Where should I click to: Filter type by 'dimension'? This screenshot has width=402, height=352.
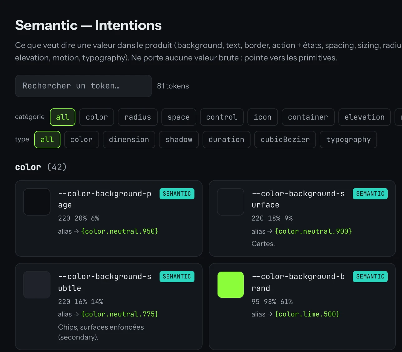coord(129,140)
